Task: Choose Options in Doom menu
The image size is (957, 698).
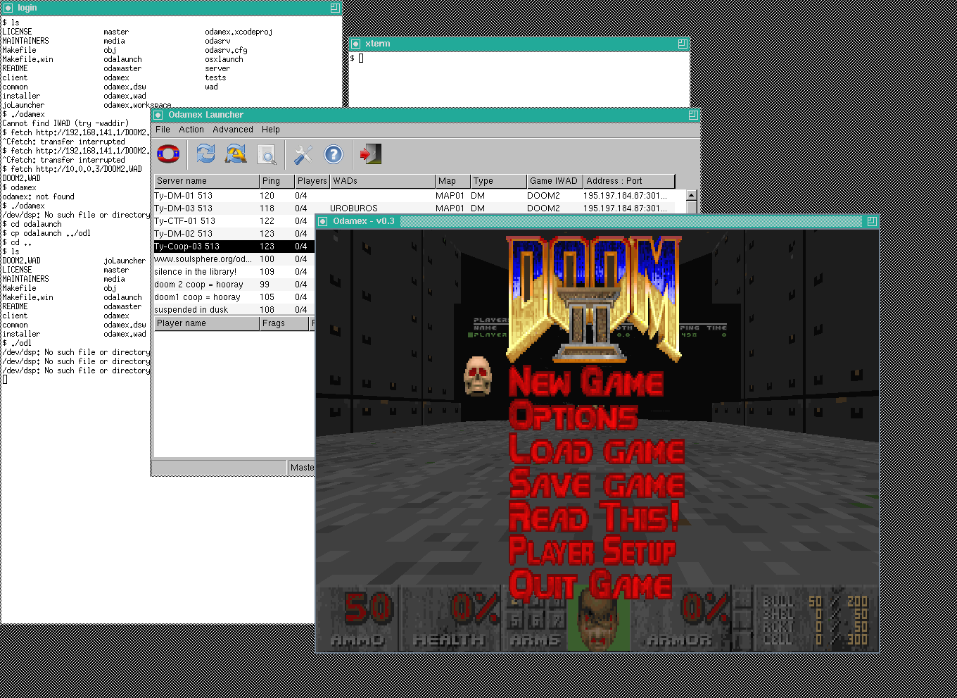Action: (x=573, y=416)
